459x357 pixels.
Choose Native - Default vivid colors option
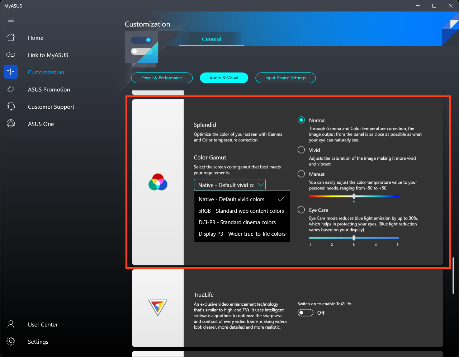coord(242,199)
